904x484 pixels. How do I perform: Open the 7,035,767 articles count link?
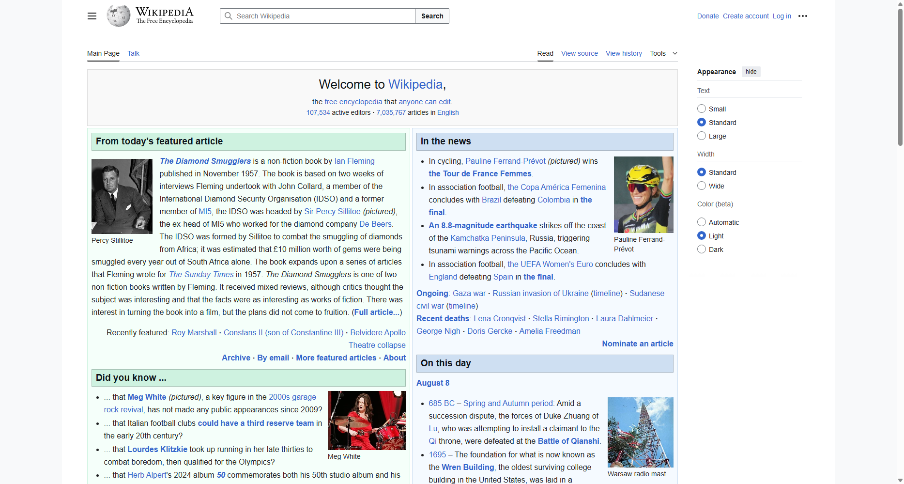pos(391,112)
